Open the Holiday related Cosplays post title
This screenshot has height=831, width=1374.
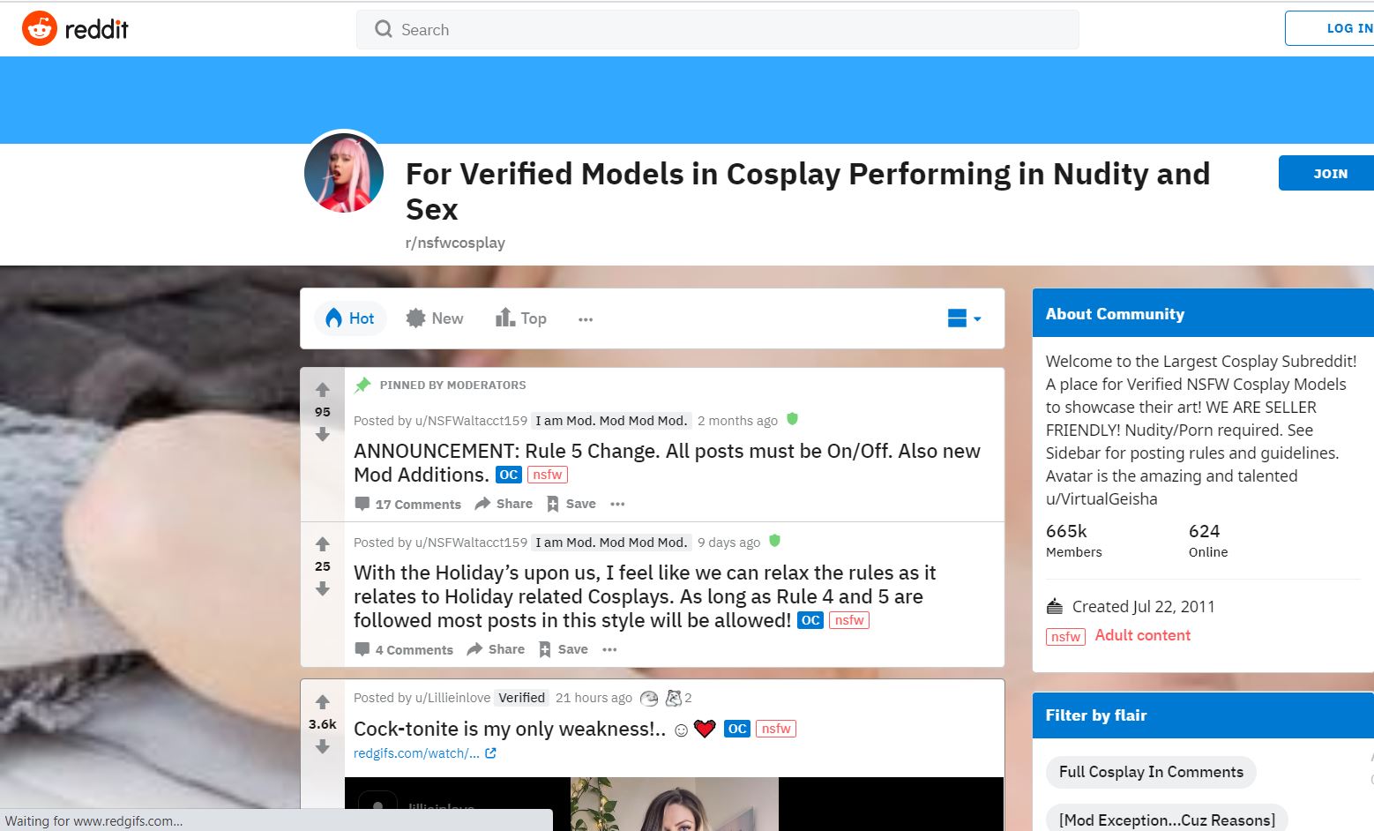click(x=645, y=596)
